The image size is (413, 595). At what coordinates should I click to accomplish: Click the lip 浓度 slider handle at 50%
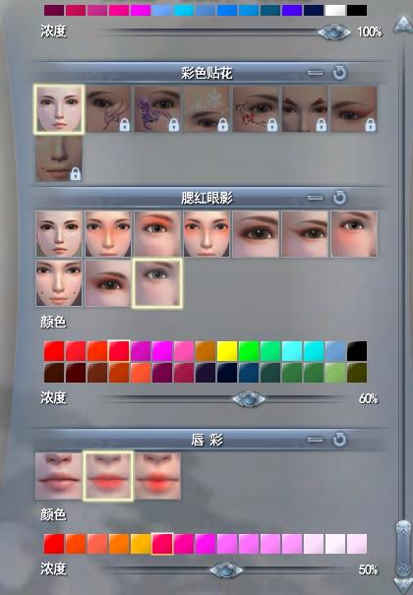pyautogui.click(x=226, y=570)
